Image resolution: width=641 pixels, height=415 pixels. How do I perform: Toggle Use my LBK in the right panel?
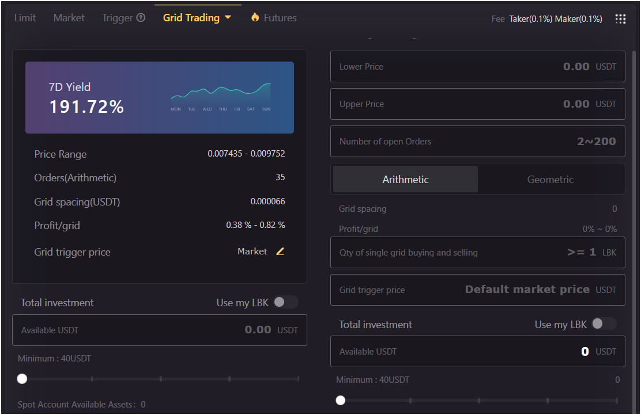(605, 323)
